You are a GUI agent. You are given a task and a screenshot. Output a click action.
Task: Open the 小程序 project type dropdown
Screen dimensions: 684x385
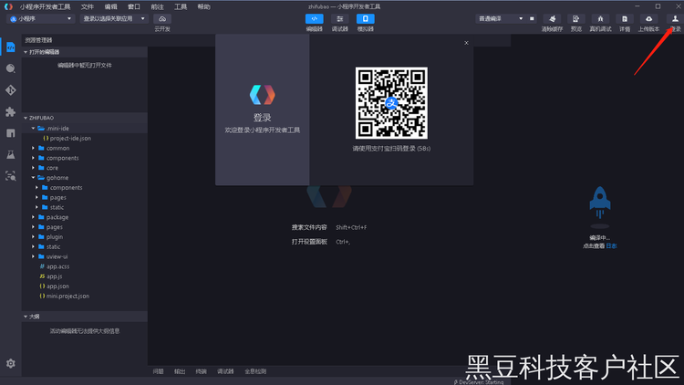(x=40, y=19)
